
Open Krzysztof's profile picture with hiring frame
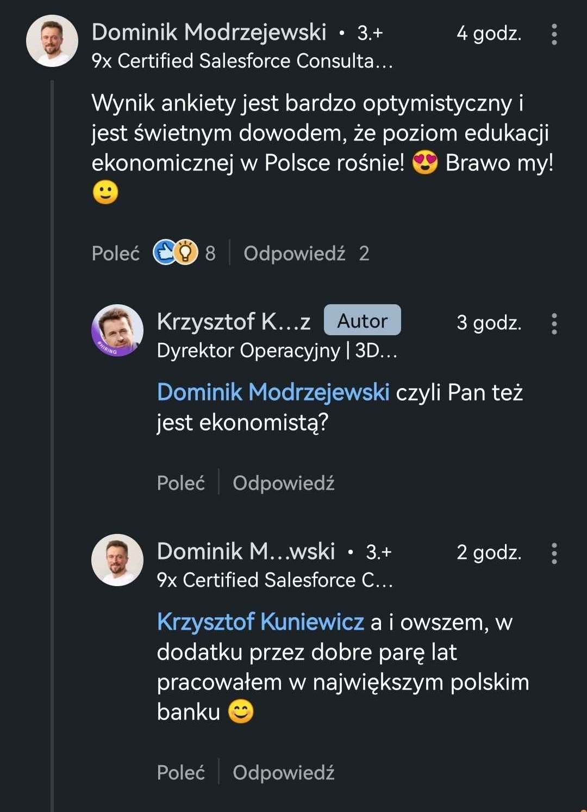pos(117,330)
